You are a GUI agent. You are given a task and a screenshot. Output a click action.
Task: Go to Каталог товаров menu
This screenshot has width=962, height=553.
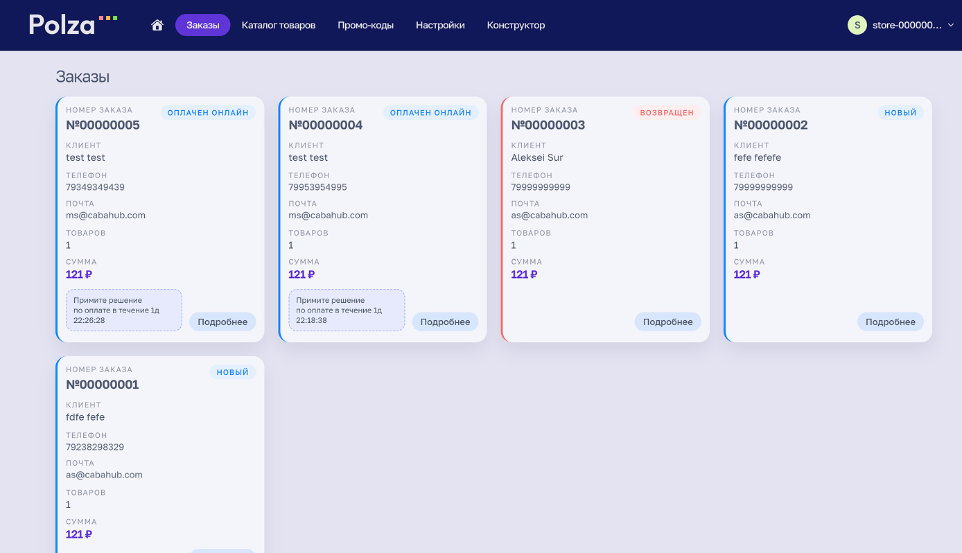coord(279,25)
